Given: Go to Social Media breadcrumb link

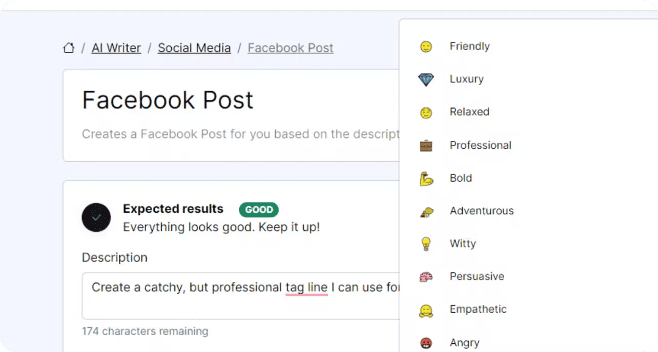Looking at the screenshot, I should pyautogui.click(x=194, y=48).
